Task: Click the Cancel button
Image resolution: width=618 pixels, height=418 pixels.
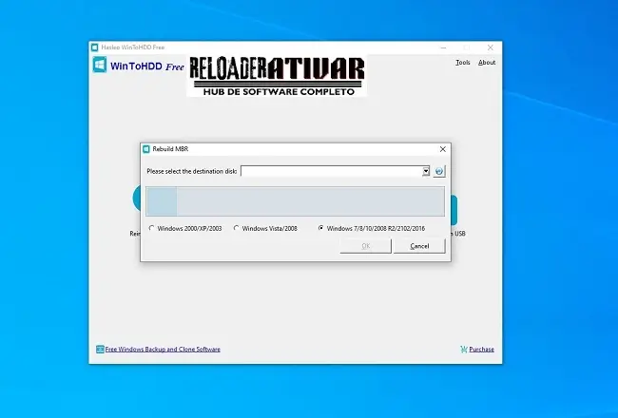Action: click(419, 246)
